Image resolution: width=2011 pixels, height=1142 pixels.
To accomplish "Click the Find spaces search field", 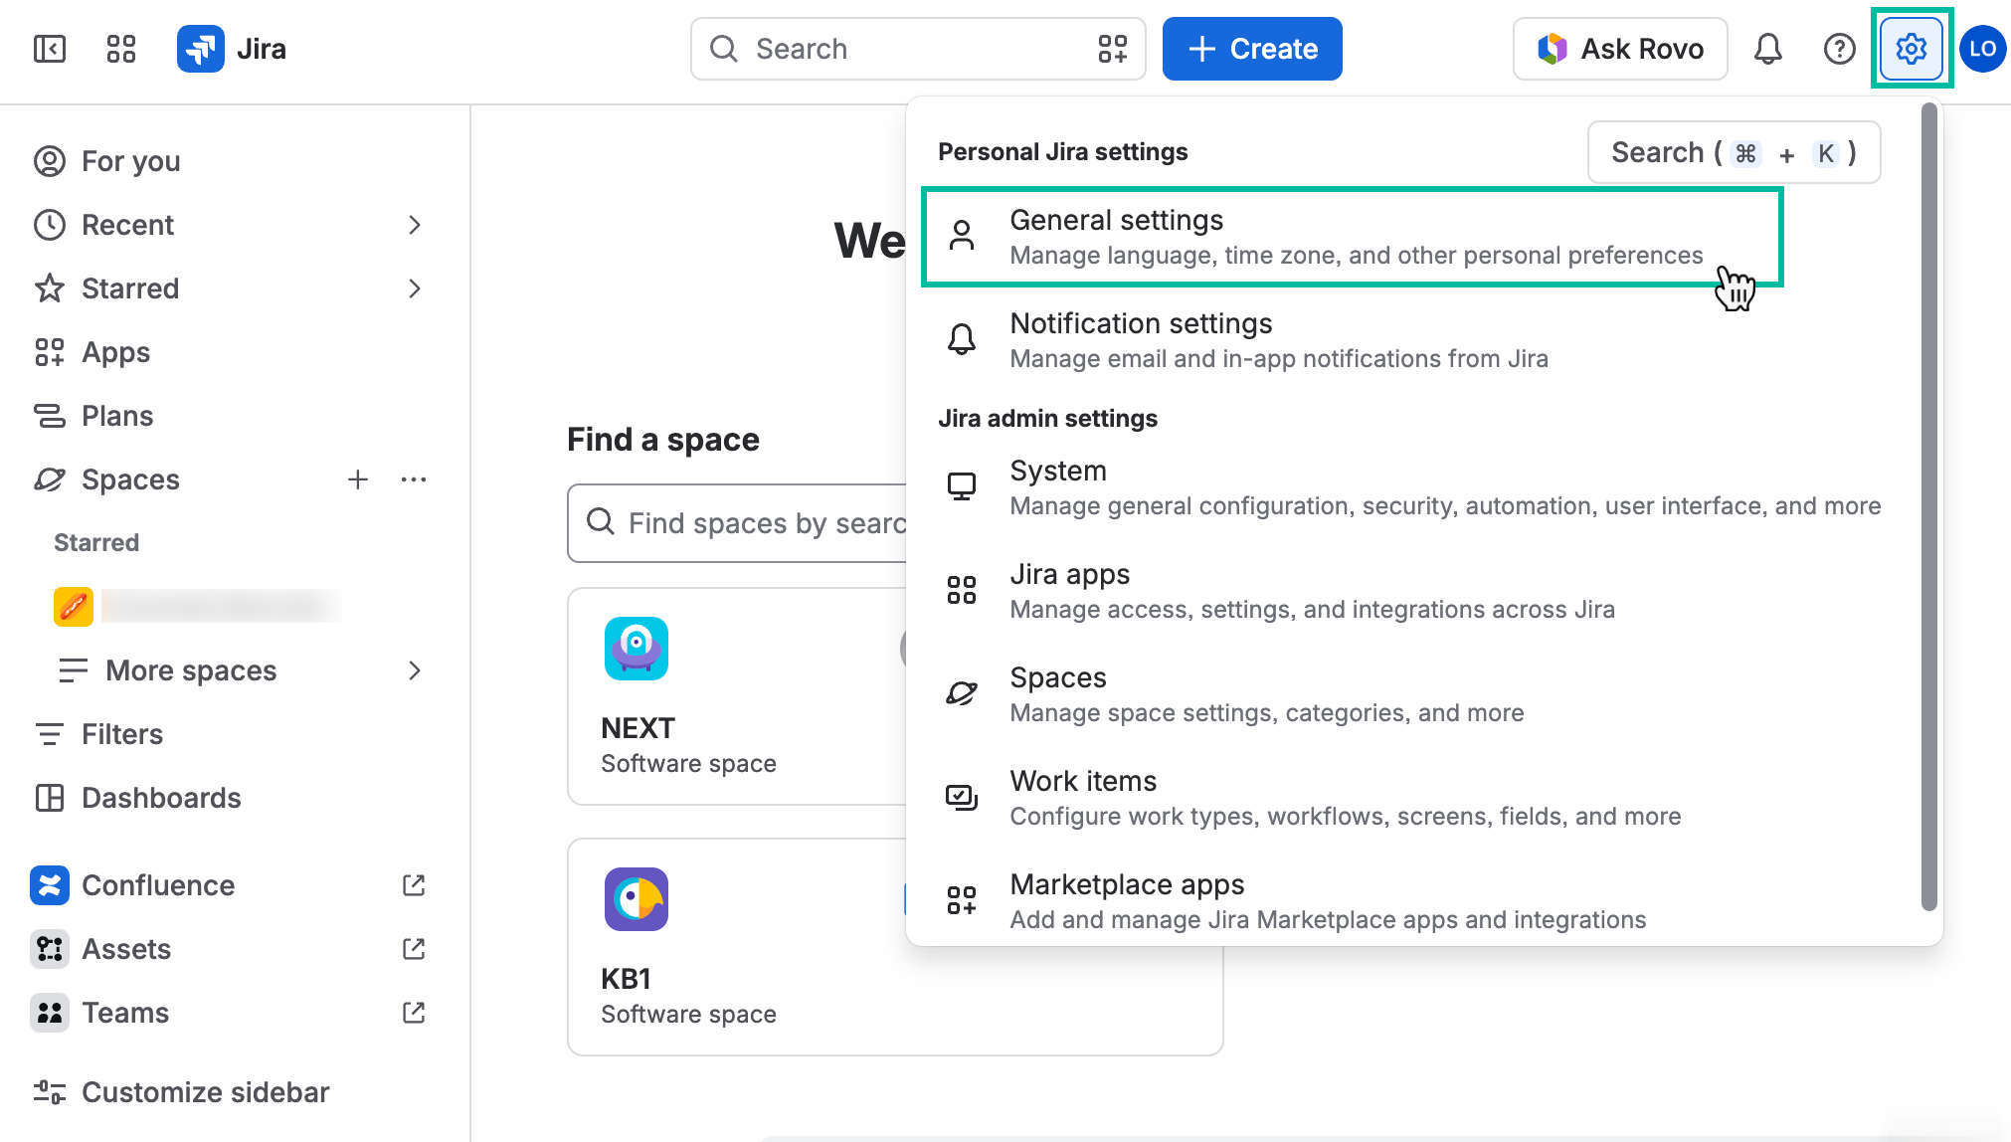I will point(738,523).
